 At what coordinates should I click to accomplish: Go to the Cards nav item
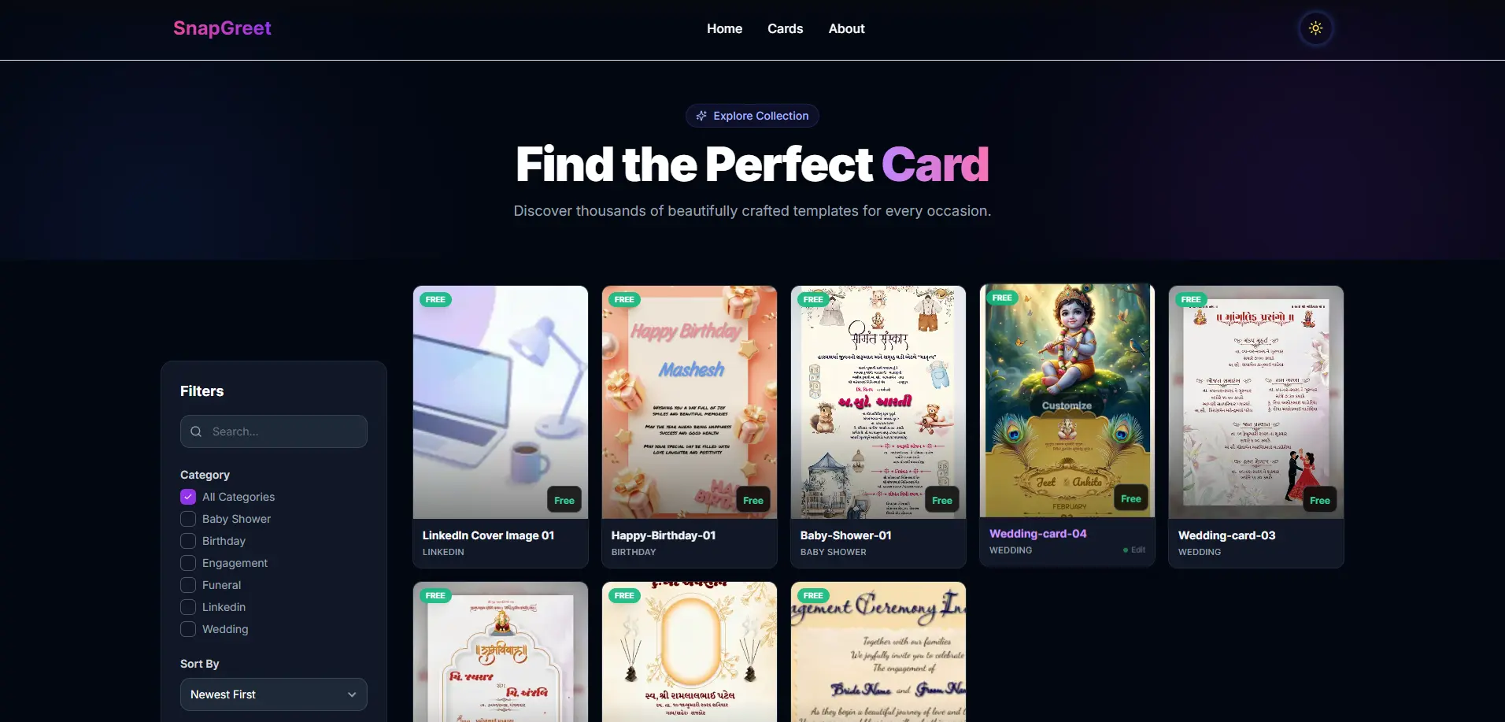pos(785,28)
